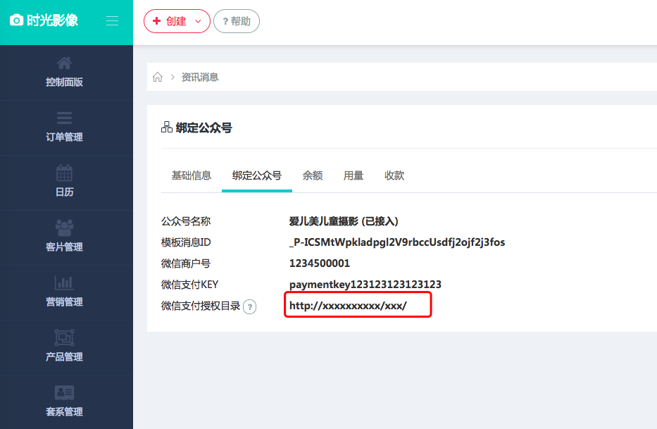The image size is (657, 429).
Task: Switch to the 基础信息 tab
Action: 192,175
